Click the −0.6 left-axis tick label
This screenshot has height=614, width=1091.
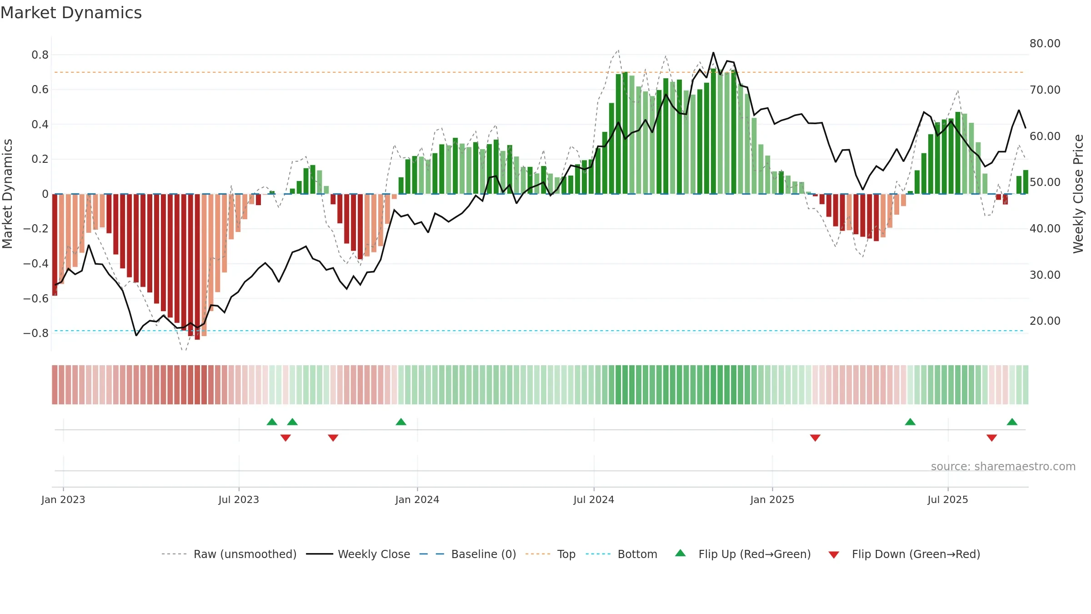pyautogui.click(x=36, y=299)
